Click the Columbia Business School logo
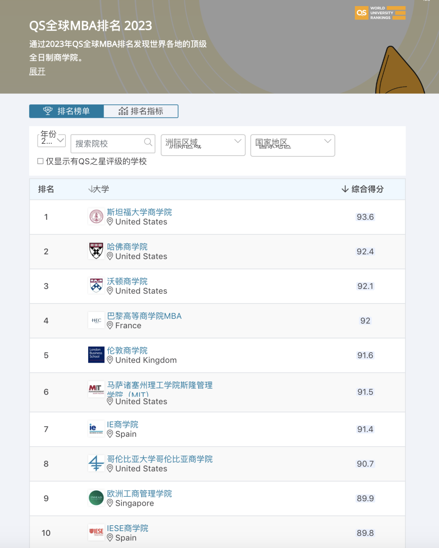 click(x=96, y=463)
